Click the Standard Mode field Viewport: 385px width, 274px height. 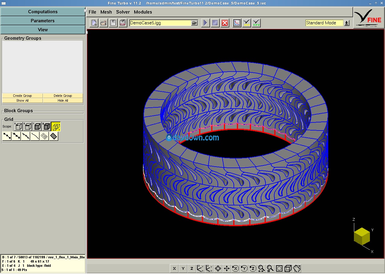(324, 23)
